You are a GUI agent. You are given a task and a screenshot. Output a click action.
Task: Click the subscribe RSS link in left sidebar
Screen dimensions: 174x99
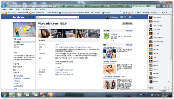pos(17,81)
